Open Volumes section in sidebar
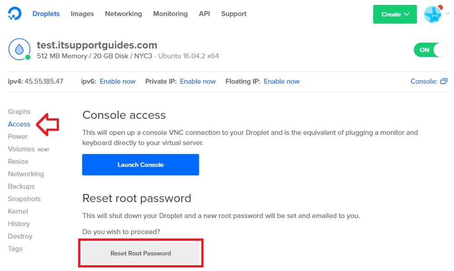Viewport: 454px width, 271px height. click(x=21, y=149)
